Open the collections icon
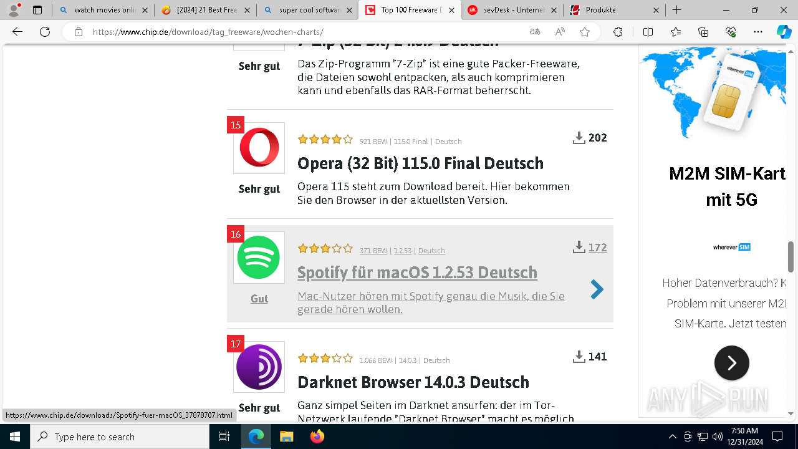 click(703, 32)
